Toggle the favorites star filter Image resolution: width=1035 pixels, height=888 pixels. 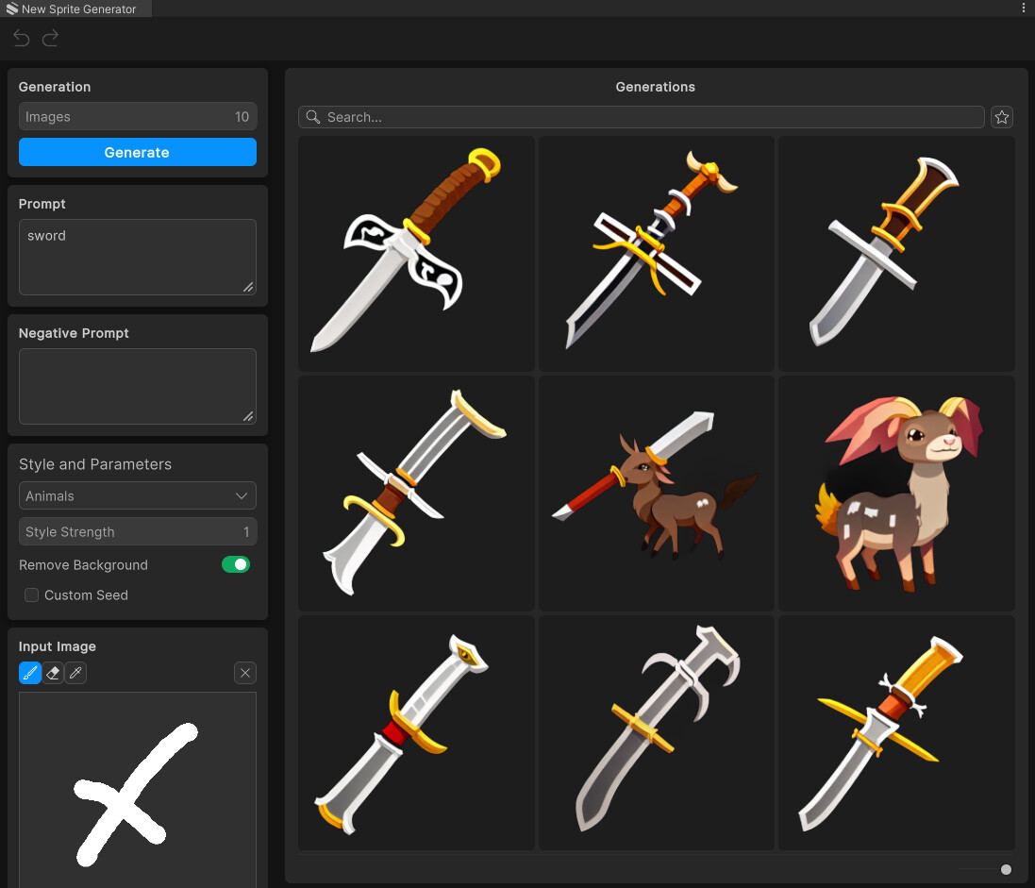1001,116
